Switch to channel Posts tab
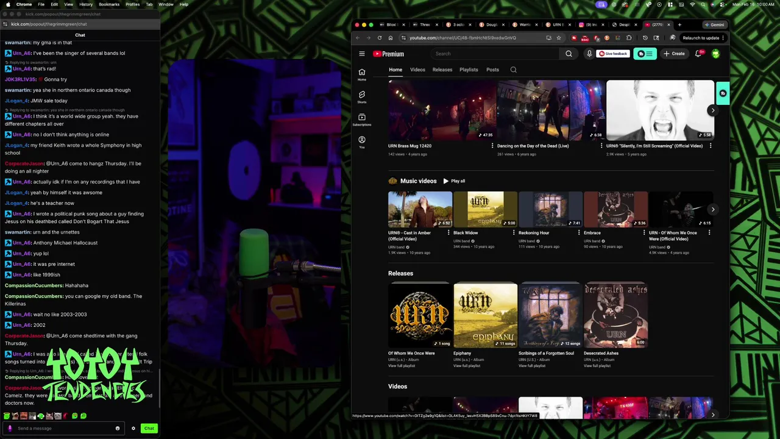The image size is (780, 439). tap(492, 70)
